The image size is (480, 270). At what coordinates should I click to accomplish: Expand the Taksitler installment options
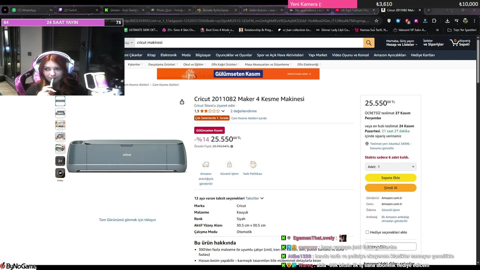coord(255,198)
